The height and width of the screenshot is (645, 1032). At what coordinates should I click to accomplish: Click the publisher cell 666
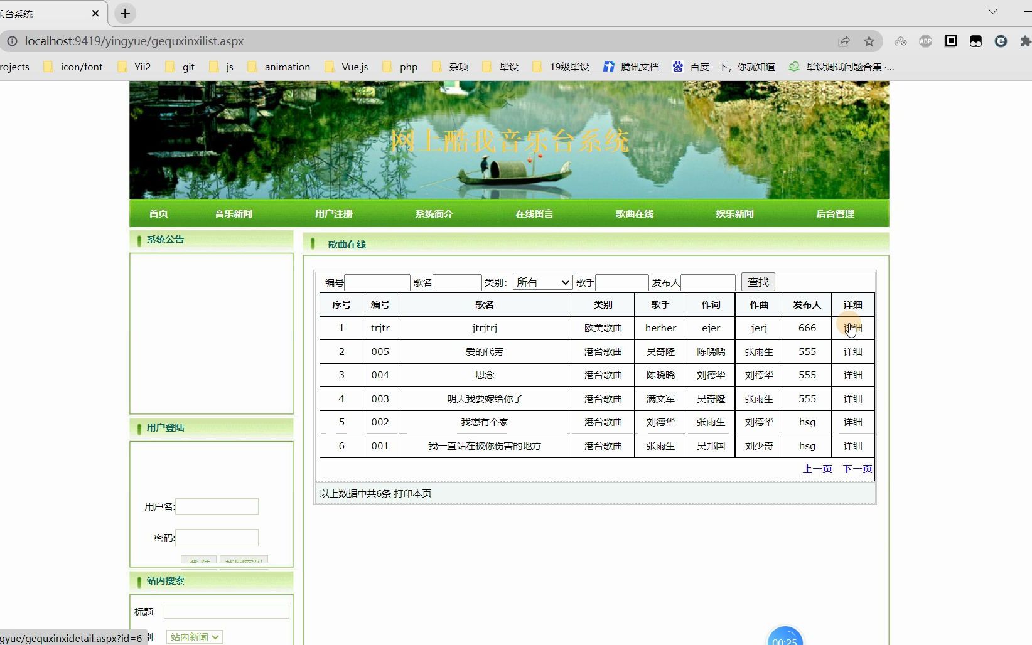[807, 328]
